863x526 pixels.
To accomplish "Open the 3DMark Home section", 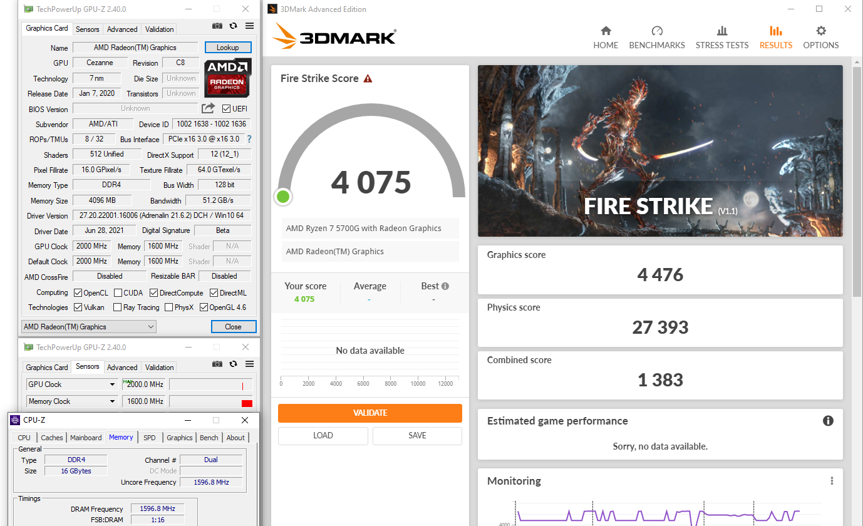I will (606, 38).
